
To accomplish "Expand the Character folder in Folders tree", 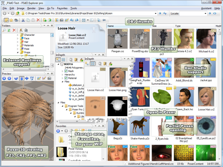I will tap(17, 35).
